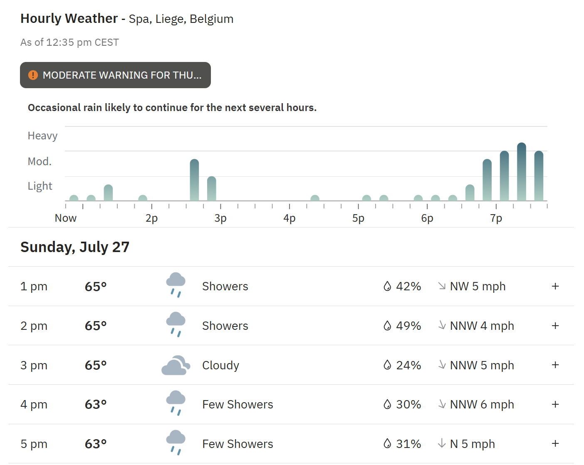Expand the 1 pm hourly details
This screenshot has width=584, height=465.
(x=555, y=286)
